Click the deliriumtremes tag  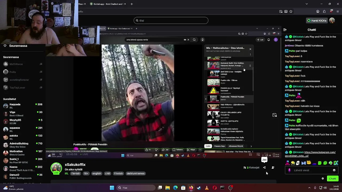click(135, 173)
